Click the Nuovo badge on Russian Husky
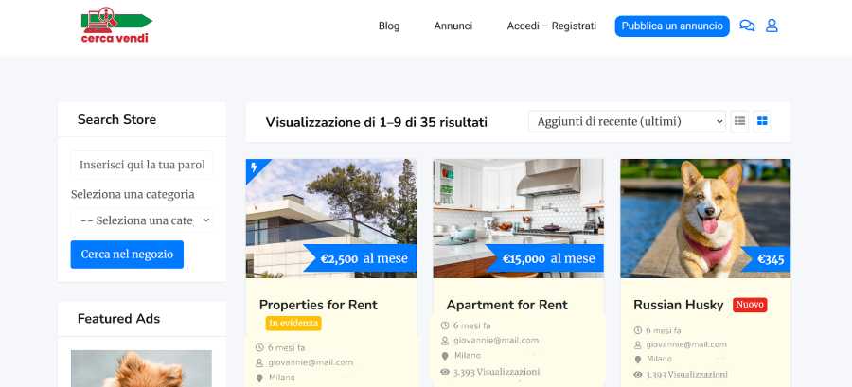The image size is (852, 387). (x=750, y=305)
